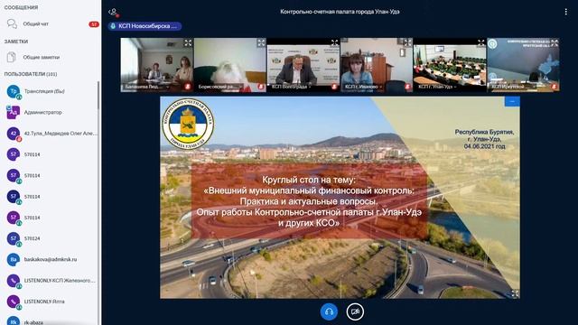This screenshot has height=325, width=578.
Task: Hide presentation with the blue minimize button
Action: [x=512, y=101]
